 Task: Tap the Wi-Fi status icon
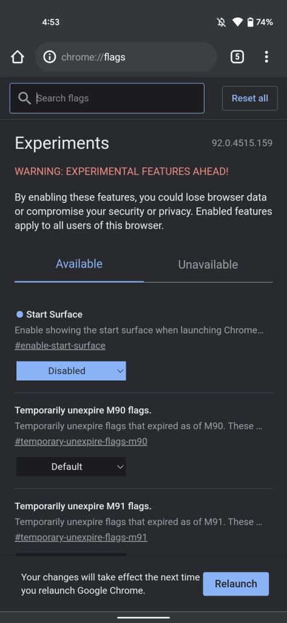[237, 22]
